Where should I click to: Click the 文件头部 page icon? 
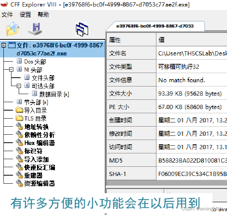(x=27, y=77)
